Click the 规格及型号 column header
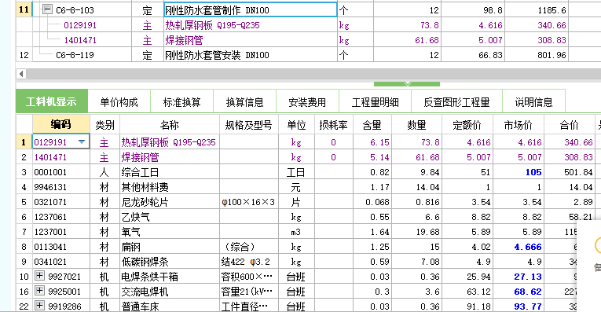 click(x=249, y=125)
